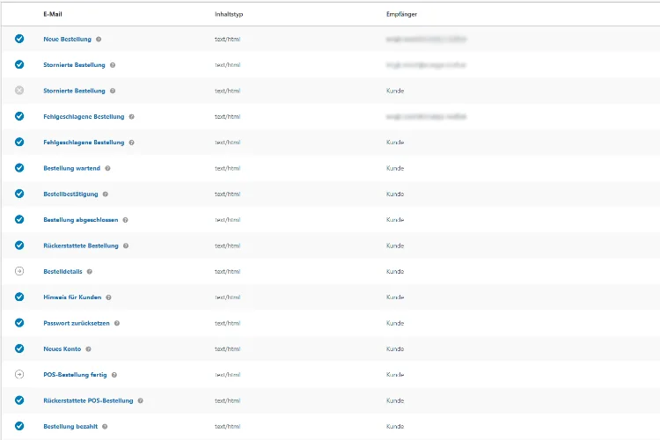The width and height of the screenshot is (660, 440).
Task: Click the help icon next to Bestellung bezahlt
Action: click(105, 427)
